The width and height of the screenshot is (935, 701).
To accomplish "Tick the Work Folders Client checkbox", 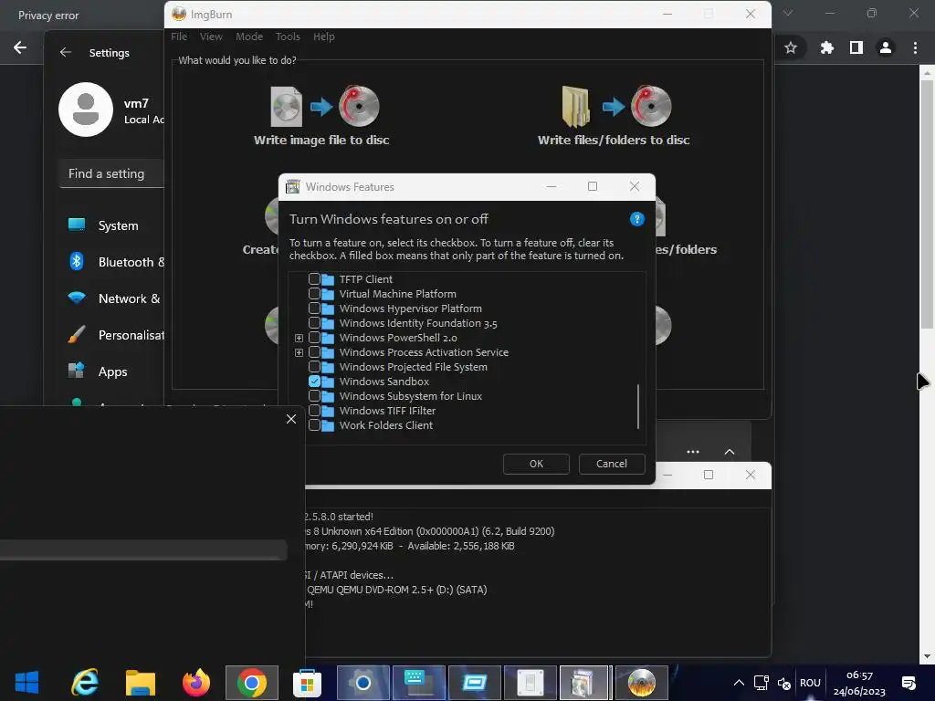I will (x=314, y=425).
